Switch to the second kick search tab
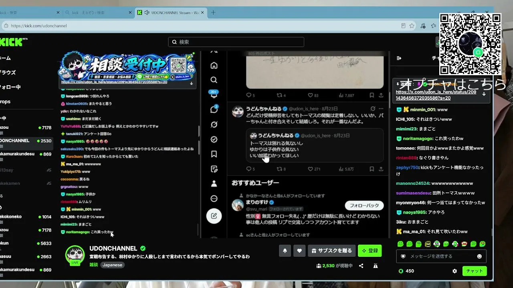Screen dimensions: 513x288 click(98, 12)
